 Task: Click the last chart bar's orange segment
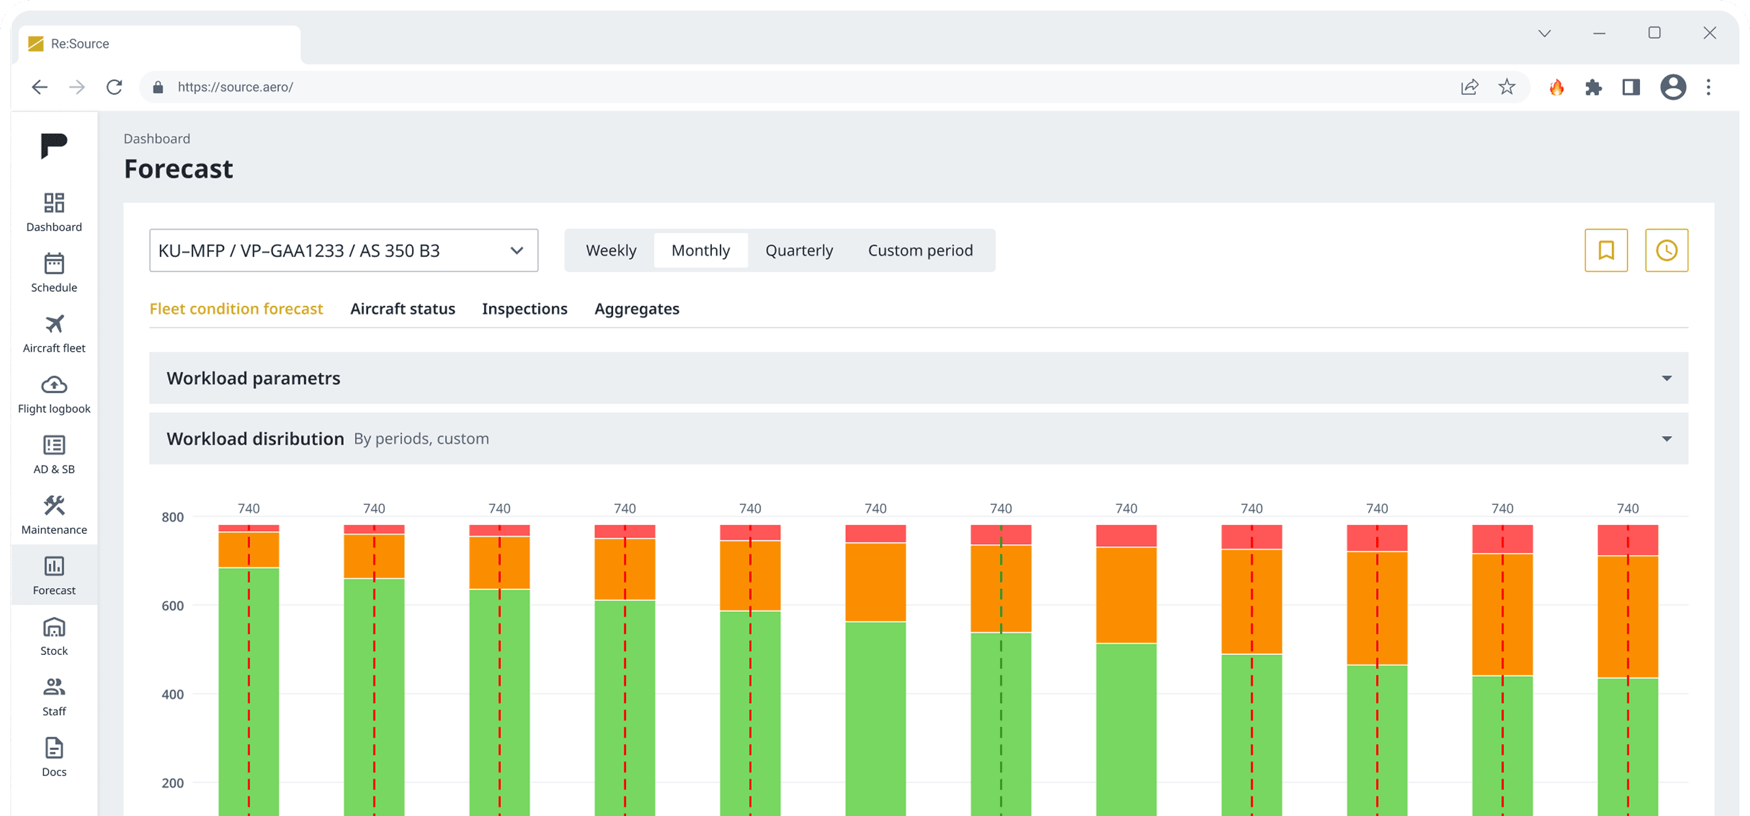pyautogui.click(x=1628, y=617)
